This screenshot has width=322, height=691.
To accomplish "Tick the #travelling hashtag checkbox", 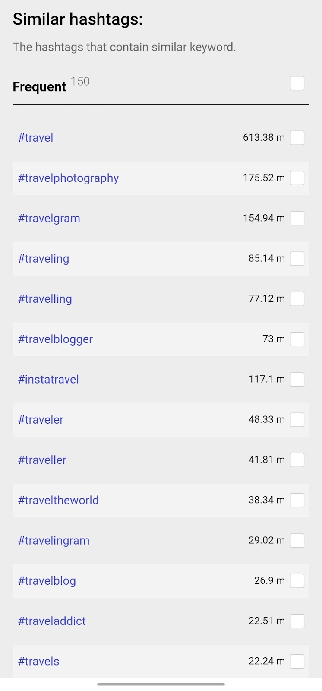I will (297, 299).
